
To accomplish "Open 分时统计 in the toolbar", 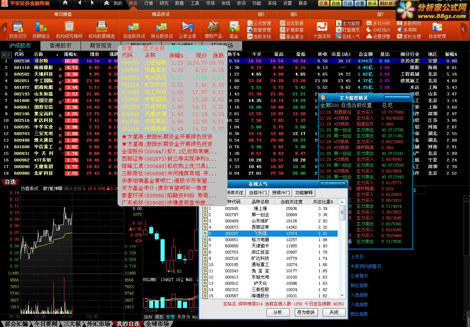I will pos(378,30).
